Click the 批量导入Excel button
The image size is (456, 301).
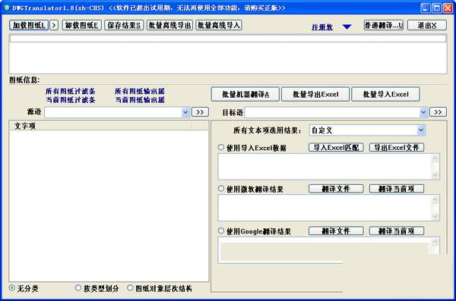(x=385, y=94)
